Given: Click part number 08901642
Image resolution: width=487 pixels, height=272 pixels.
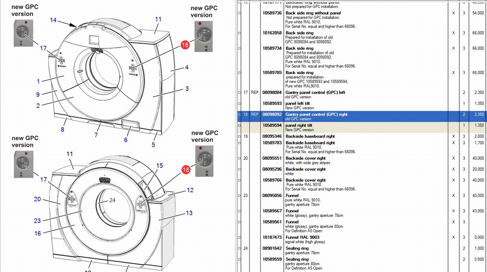Looking at the screenshot, I should tap(272, 248).
